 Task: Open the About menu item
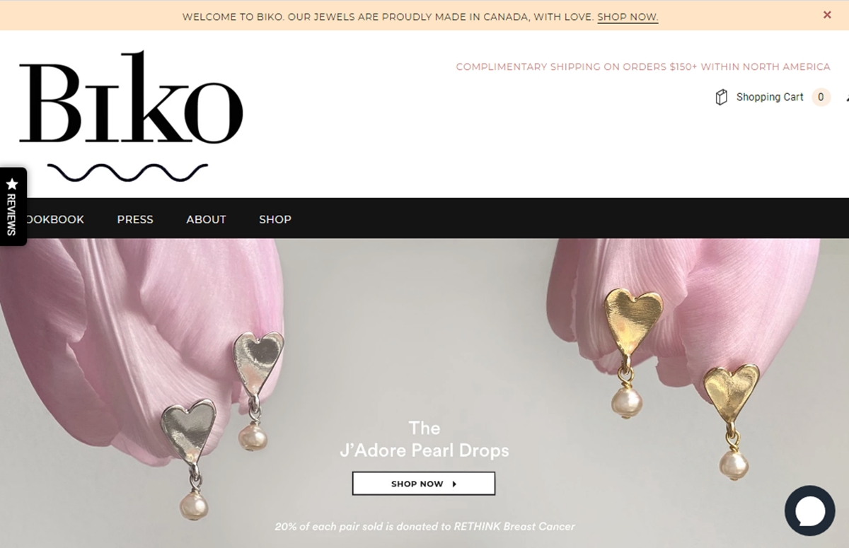click(206, 219)
